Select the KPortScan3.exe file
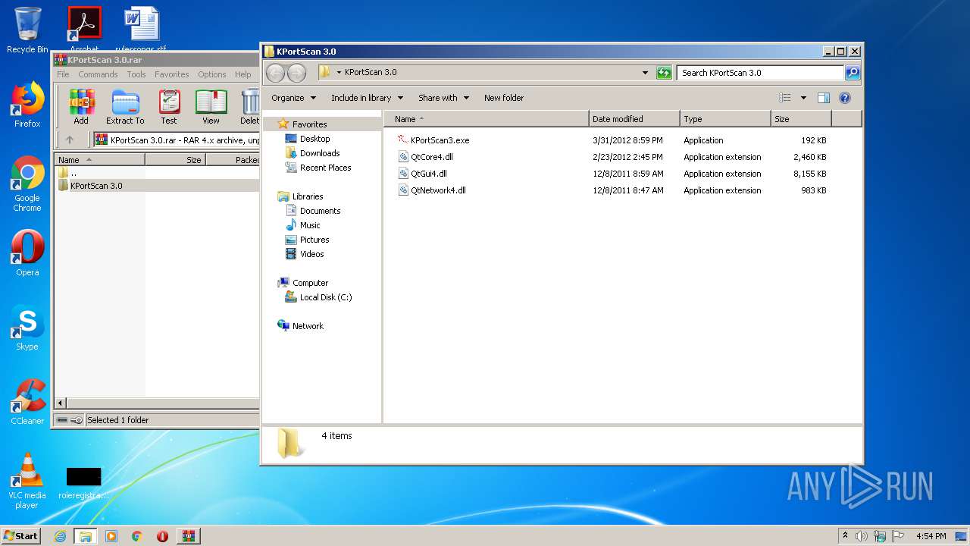This screenshot has height=546, width=970. 440,140
